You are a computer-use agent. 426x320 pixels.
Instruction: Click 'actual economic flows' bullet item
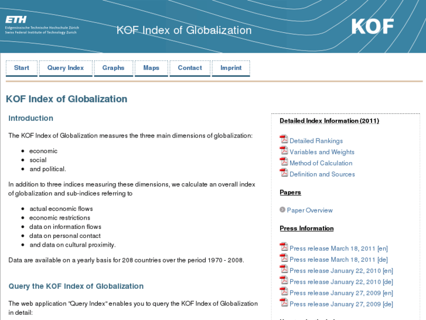point(61,208)
